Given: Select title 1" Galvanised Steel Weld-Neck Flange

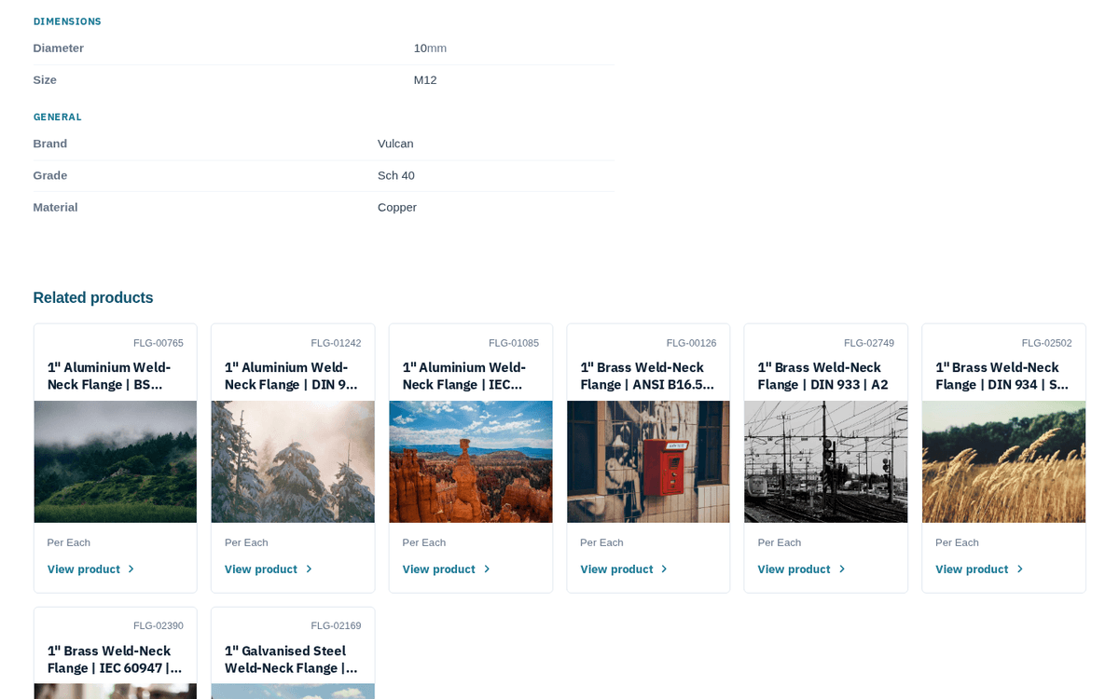Looking at the screenshot, I should pos(291,659).
